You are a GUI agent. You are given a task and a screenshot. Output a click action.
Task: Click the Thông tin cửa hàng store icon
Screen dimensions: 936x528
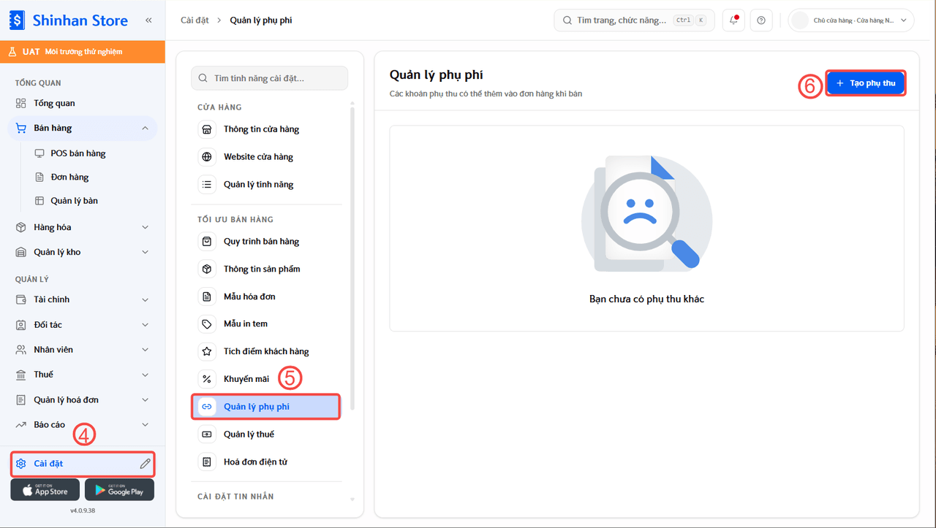(207, 129)
